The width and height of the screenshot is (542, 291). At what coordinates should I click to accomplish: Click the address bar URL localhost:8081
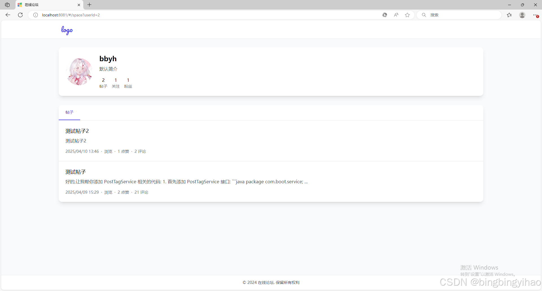pyautogui.click(x=71, y=15)
